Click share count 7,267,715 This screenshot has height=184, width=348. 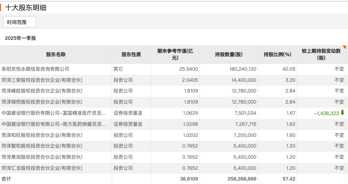pos(246,124)
